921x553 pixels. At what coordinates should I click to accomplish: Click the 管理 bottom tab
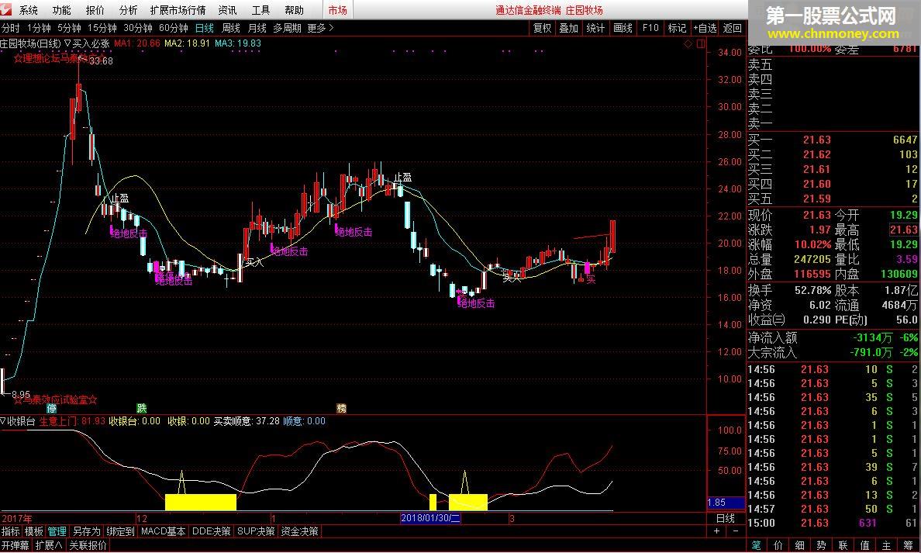pos(57,531)
